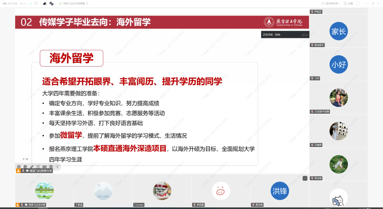Image resolution: width=383 pixels, height=209 pixels.
Task: Click the orange presenter icon on the share label
Action: click(18, 171)
